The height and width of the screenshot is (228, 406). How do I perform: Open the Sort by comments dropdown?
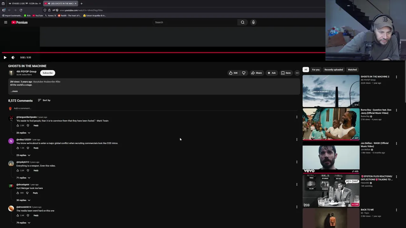click(44, 100)
